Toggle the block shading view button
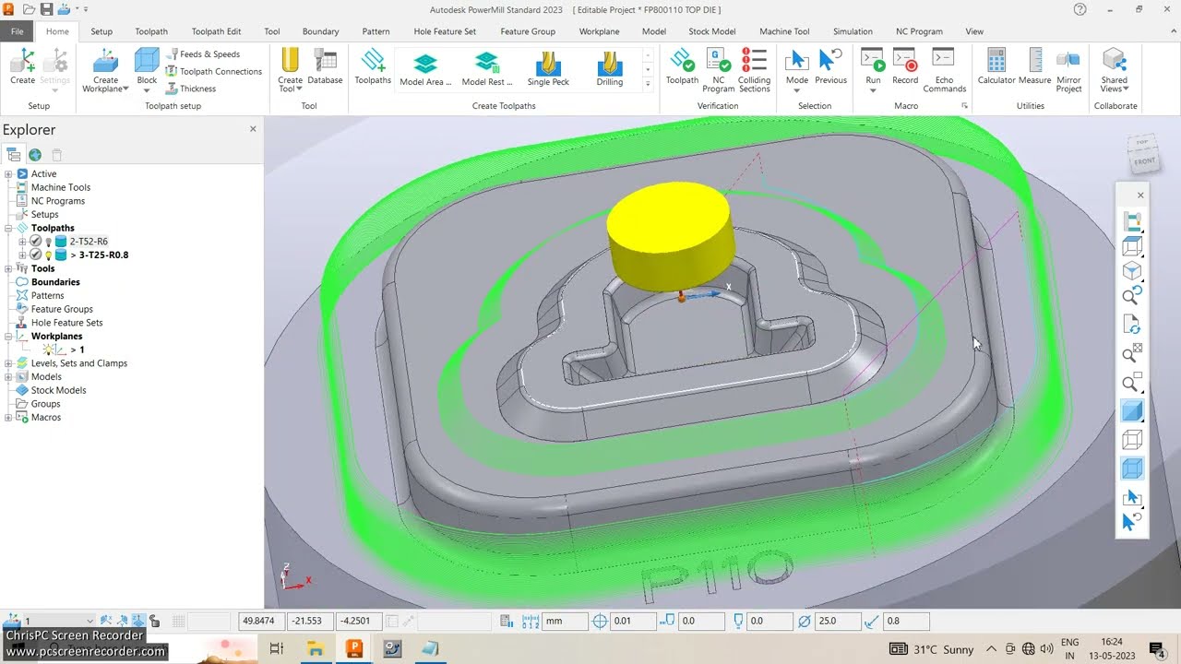Screen dimensions: 1181x664 click(x=1131, y=468)
